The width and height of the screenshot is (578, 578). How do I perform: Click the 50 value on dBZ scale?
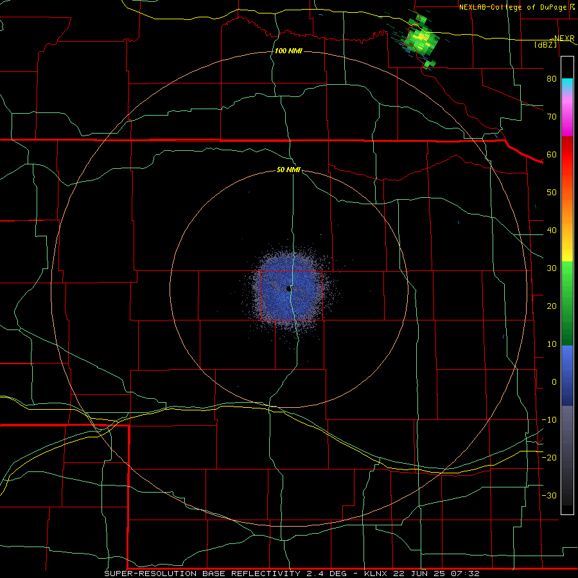[552, 193]
